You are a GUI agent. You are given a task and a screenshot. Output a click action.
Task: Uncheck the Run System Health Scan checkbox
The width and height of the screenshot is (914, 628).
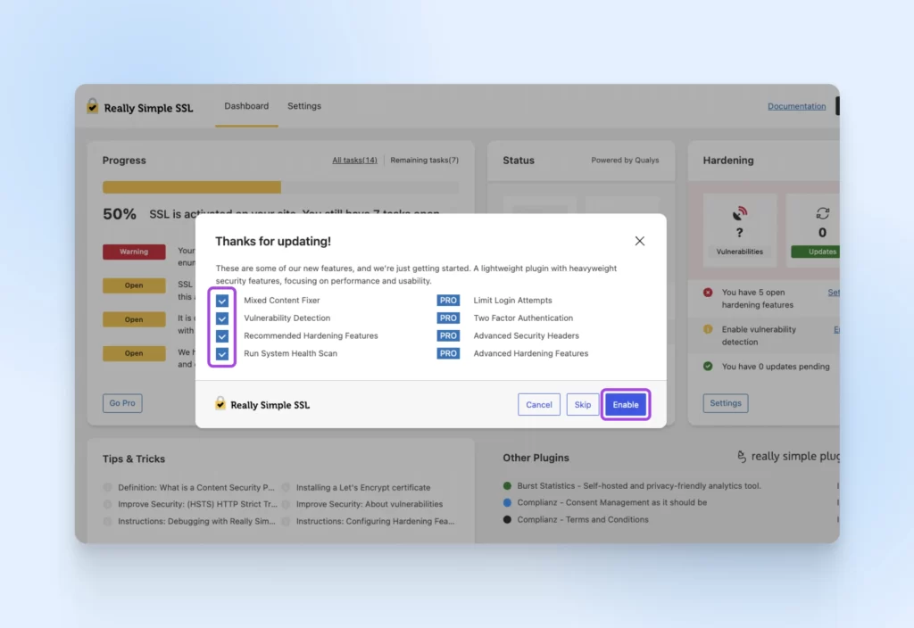click(222, 353)
